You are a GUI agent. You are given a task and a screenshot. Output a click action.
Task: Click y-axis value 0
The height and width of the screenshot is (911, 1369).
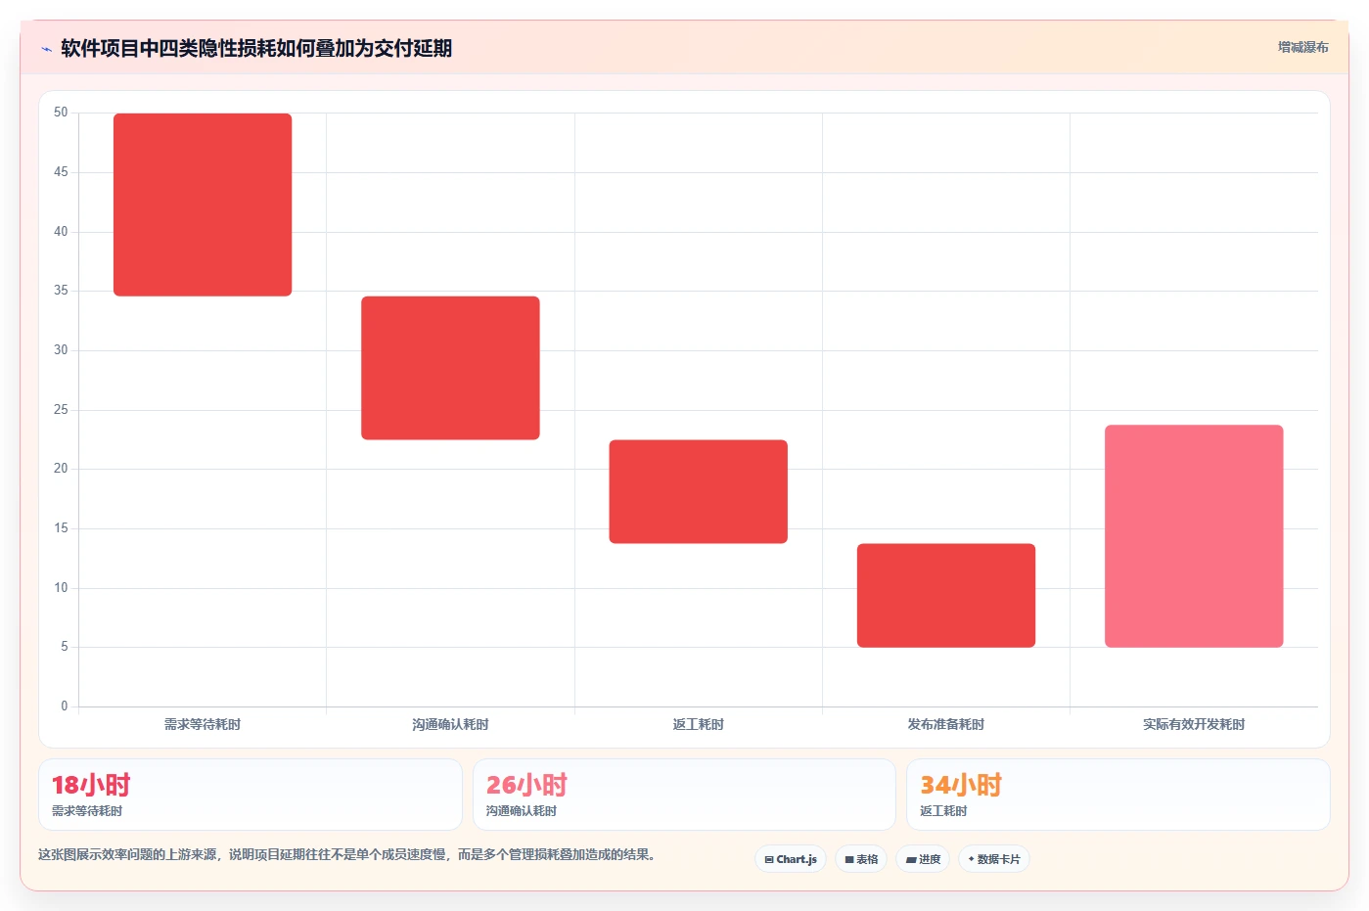click(65, 706)
